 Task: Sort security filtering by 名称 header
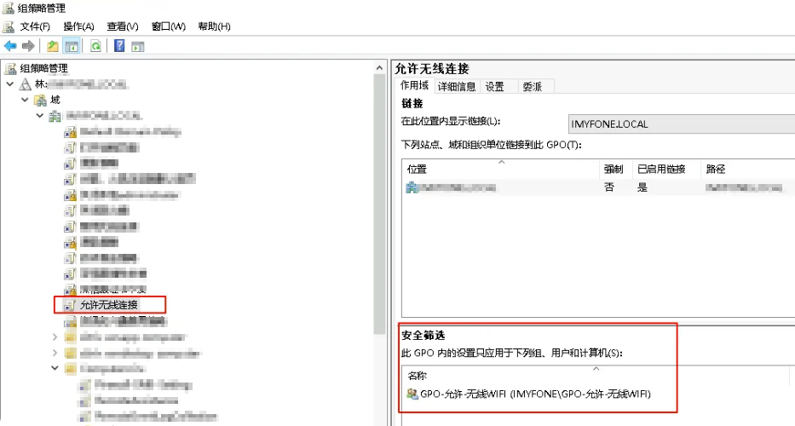pos(596,375)
